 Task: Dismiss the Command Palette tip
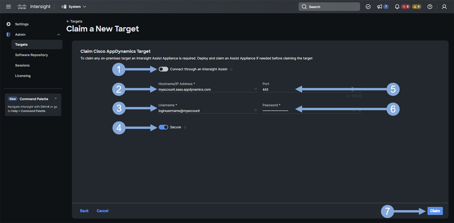point(56,98)
